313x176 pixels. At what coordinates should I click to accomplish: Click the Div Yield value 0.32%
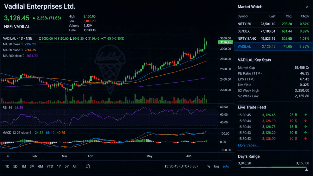(x=304, y=85)
